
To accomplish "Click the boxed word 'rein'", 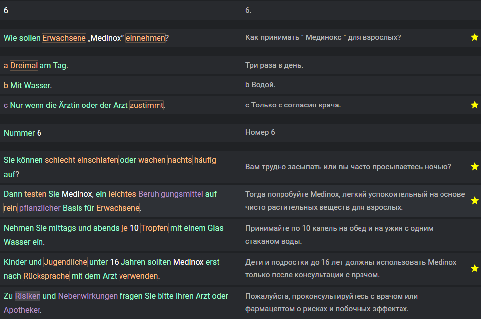I will click(x=10, y=208).
